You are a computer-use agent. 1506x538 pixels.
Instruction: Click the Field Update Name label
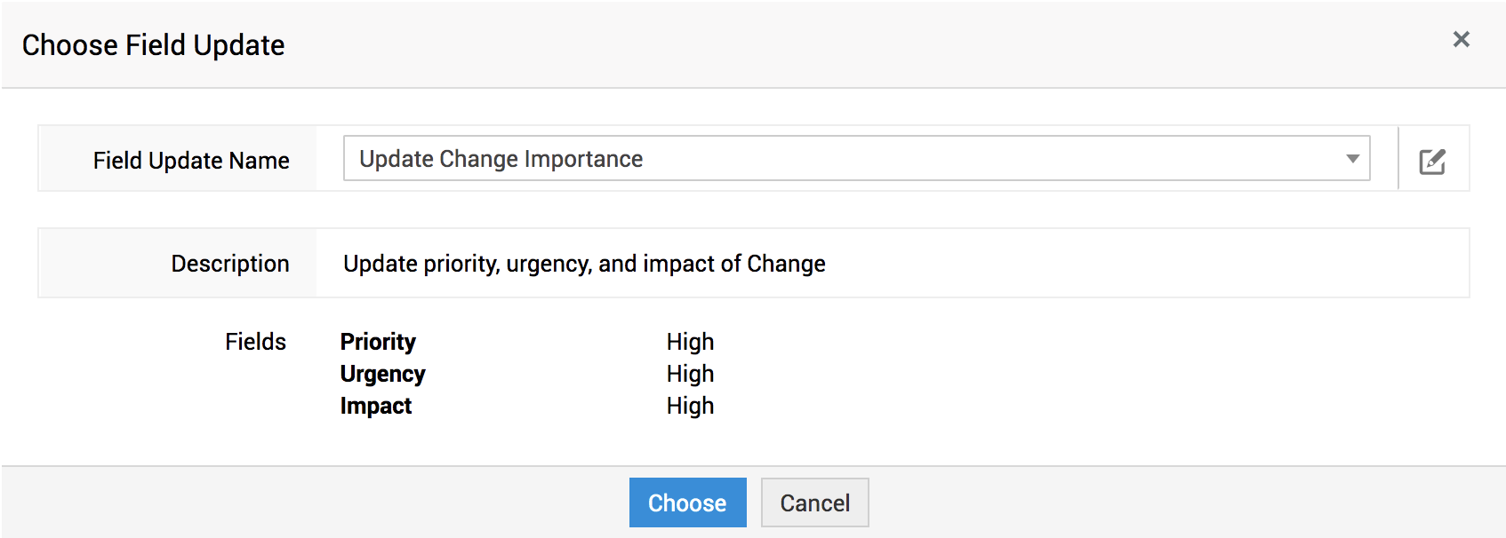(x=191, y=161)
